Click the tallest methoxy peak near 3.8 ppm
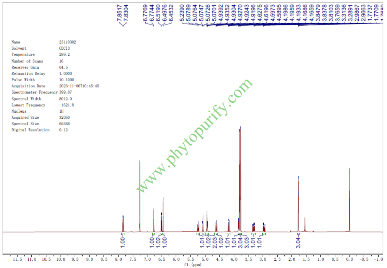 coord(240,177)
